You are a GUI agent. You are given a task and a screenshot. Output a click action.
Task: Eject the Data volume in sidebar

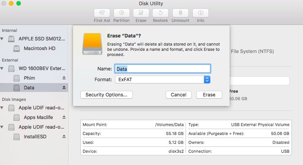[x=64, y=88]
